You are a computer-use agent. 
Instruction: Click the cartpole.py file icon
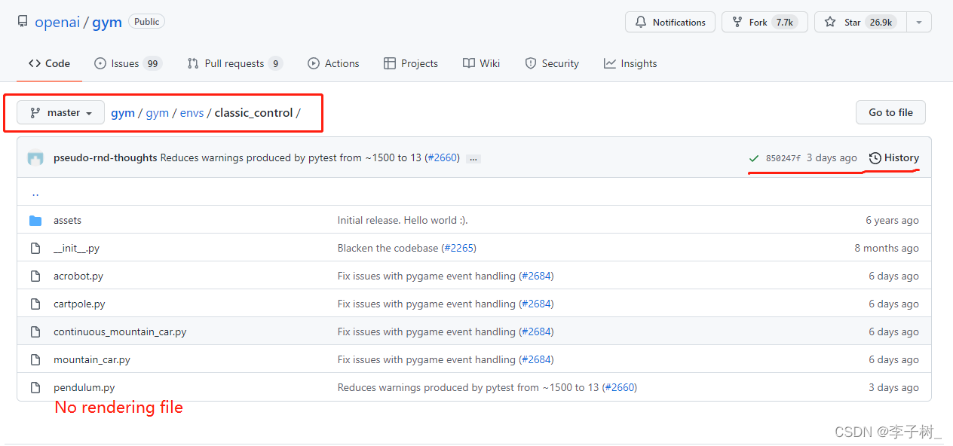(x=35, y=304)
